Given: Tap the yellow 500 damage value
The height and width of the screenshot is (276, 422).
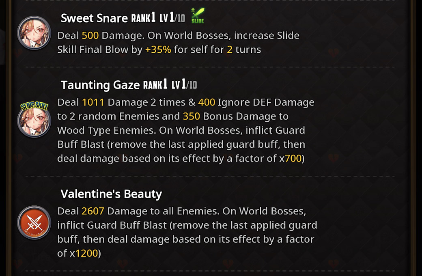Looking at the screenshot, I should coord(90,36).
